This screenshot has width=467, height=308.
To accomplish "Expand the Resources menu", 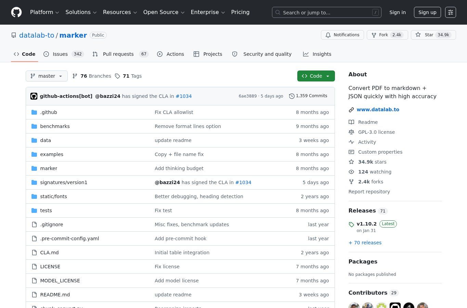I will (x=120, y=12).
